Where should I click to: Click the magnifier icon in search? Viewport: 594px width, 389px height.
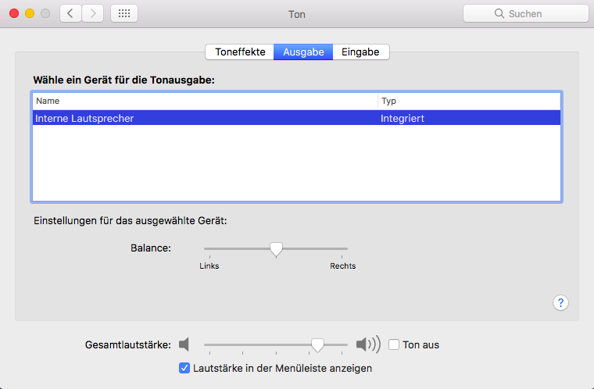point(499,13)
